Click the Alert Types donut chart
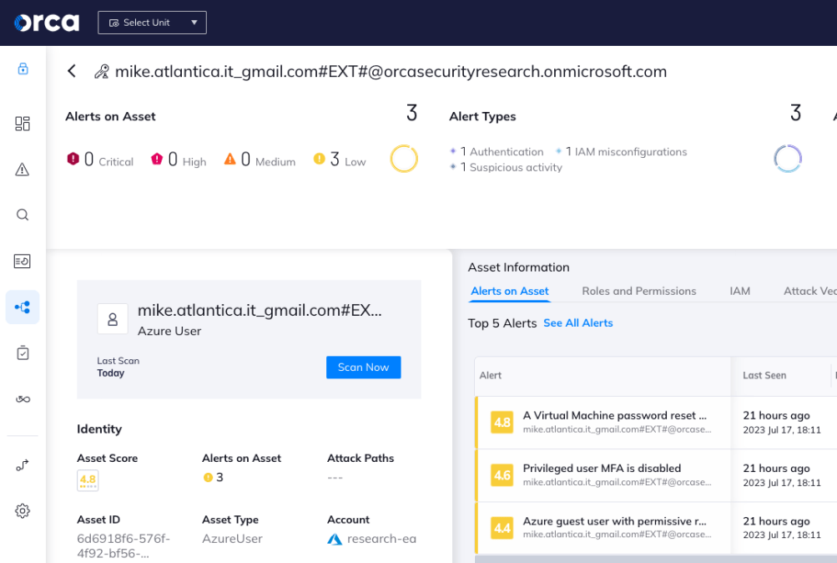The image size is (837, 563). pyautogui.click(x=788, y=159)
